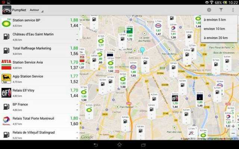Tap the AVIA logo in list
This screenshot has height=149, width=239.
coord(6,64)
